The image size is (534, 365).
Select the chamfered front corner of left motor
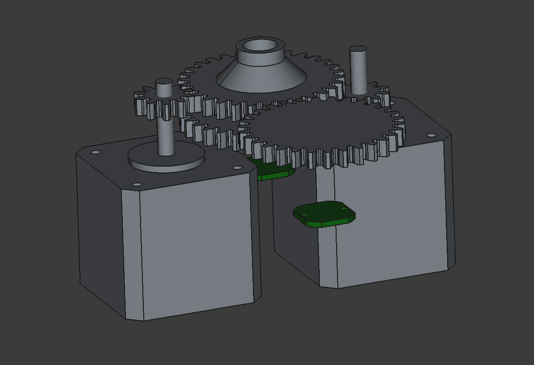coord(131,254)
